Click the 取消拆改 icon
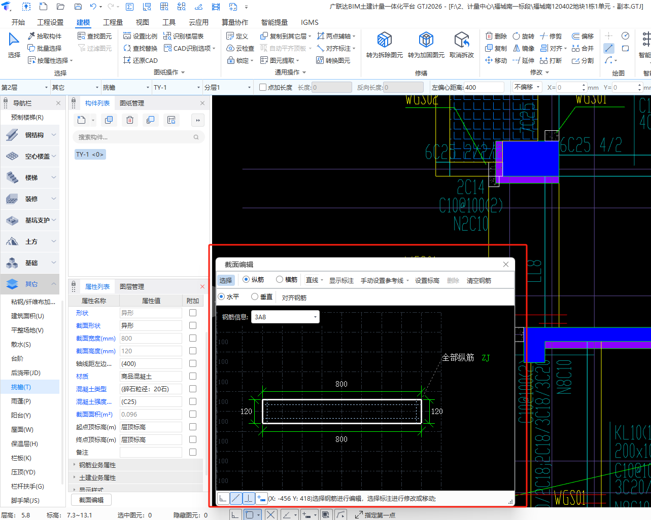The image size is (651, 520). [x=461, y=40]
